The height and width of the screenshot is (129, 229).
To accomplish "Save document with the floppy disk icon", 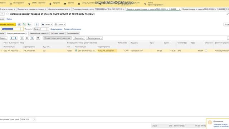I will (x=19, y=24).
